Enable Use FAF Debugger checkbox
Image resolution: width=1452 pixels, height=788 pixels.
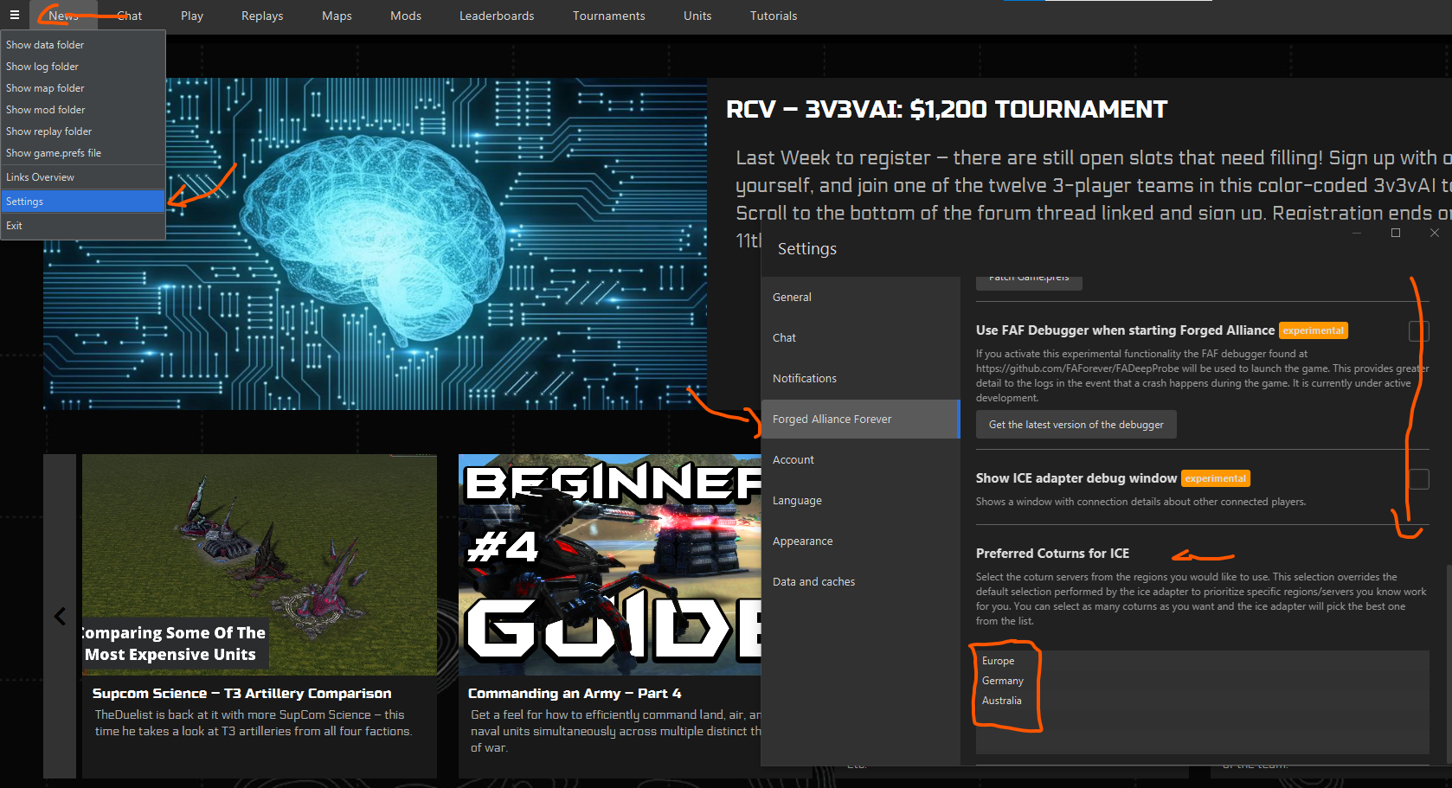coord(1418,331)
